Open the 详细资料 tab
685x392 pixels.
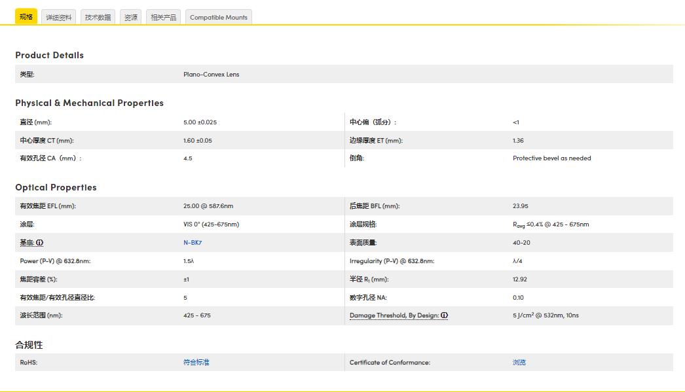click(x=59, y=18)
